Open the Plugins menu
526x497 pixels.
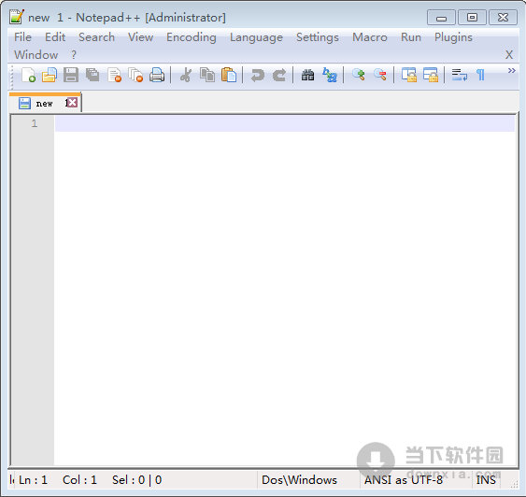[x=453, y=37]
